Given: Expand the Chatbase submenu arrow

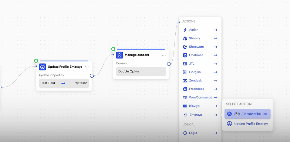Looking at the screenshot, I should point(215,55).
